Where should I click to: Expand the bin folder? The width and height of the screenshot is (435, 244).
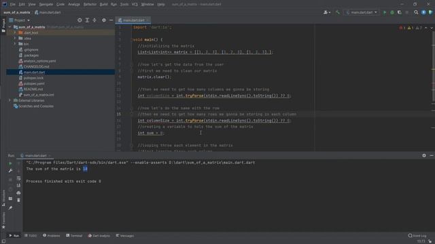point(15,43)
